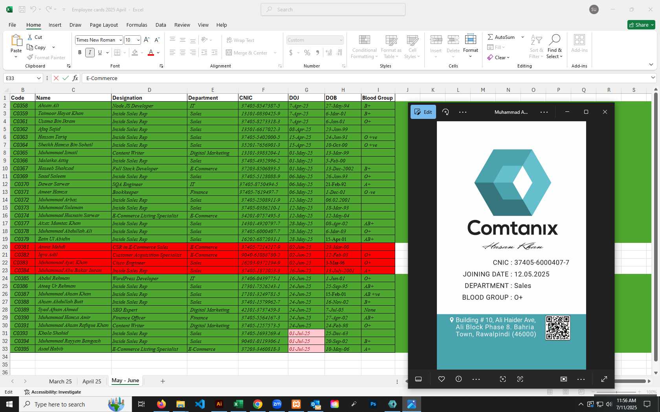Bottom-align the cell contents
Image resolution: width=660 pixels, height=412 pixels.
192,40
